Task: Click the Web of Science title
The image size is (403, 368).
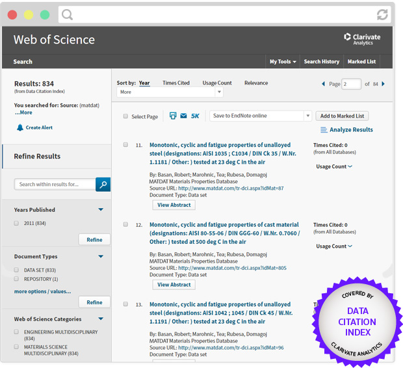Action: [x=54, y=40]
